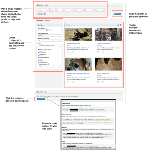Uncheck the Kudos checkbox
The height and width of the screenshot is (150, 149).
click(x=38, y=56)
